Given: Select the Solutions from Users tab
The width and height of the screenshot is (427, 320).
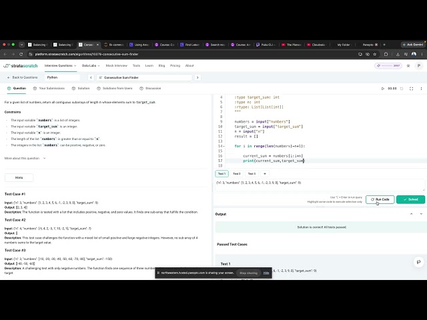Looking at the screenshot, I should (115, 89).
